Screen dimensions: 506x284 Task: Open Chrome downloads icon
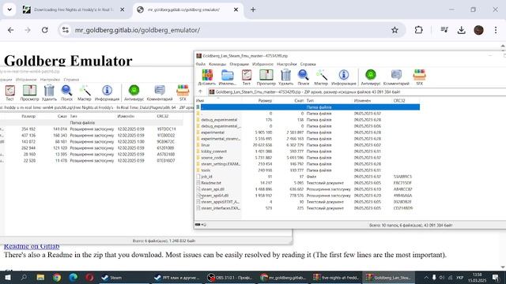pos(462,30)
